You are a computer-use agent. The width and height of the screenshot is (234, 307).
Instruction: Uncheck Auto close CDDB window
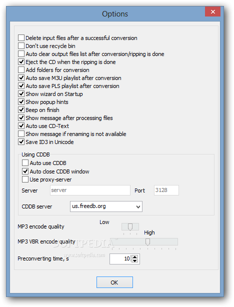25,171
